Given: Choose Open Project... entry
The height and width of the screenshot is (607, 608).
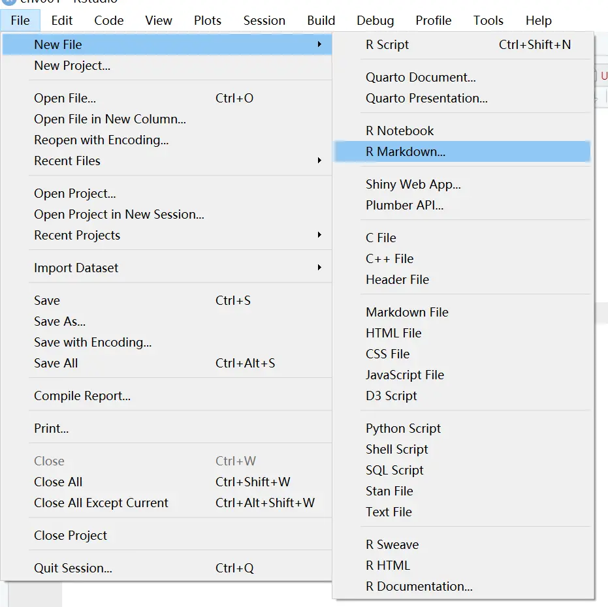Looking at the screenshot, I should [167, 193].
